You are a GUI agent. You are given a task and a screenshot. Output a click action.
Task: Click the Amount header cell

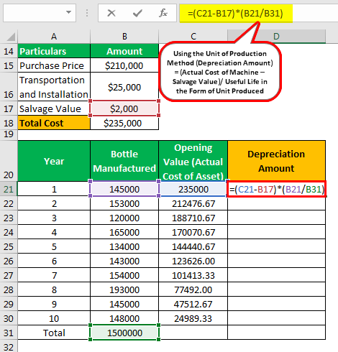124,51
